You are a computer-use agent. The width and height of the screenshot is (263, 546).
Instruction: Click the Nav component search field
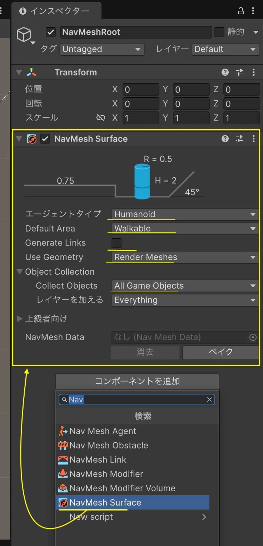[137, 399]
